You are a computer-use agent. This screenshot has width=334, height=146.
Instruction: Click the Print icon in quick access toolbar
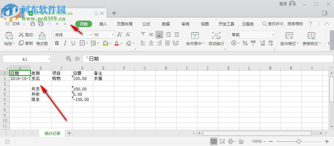click(x=41, y=24)
